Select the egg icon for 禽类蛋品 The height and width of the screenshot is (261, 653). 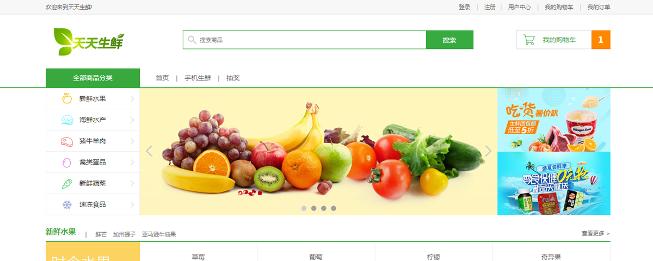67,162
